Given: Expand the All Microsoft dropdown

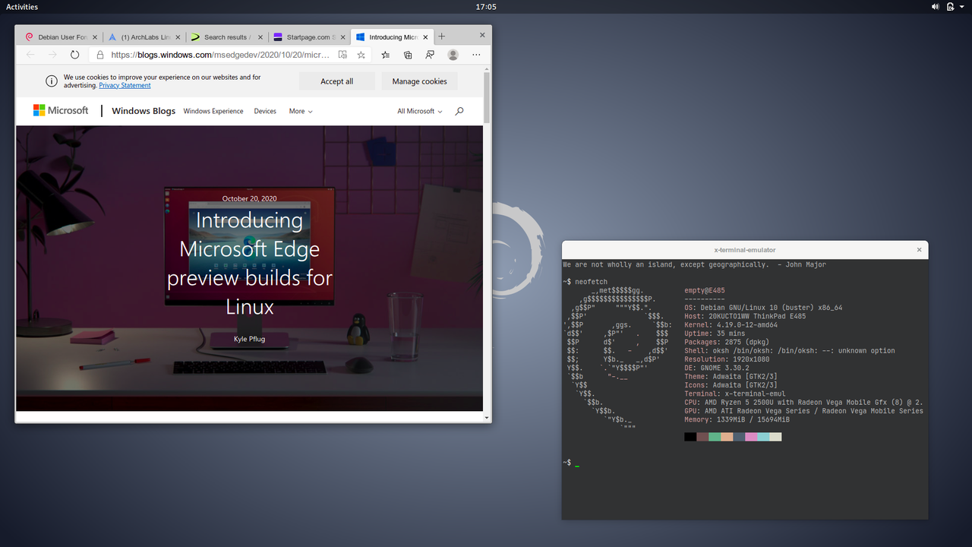Looking at the screenshot, I should [420, 111].
